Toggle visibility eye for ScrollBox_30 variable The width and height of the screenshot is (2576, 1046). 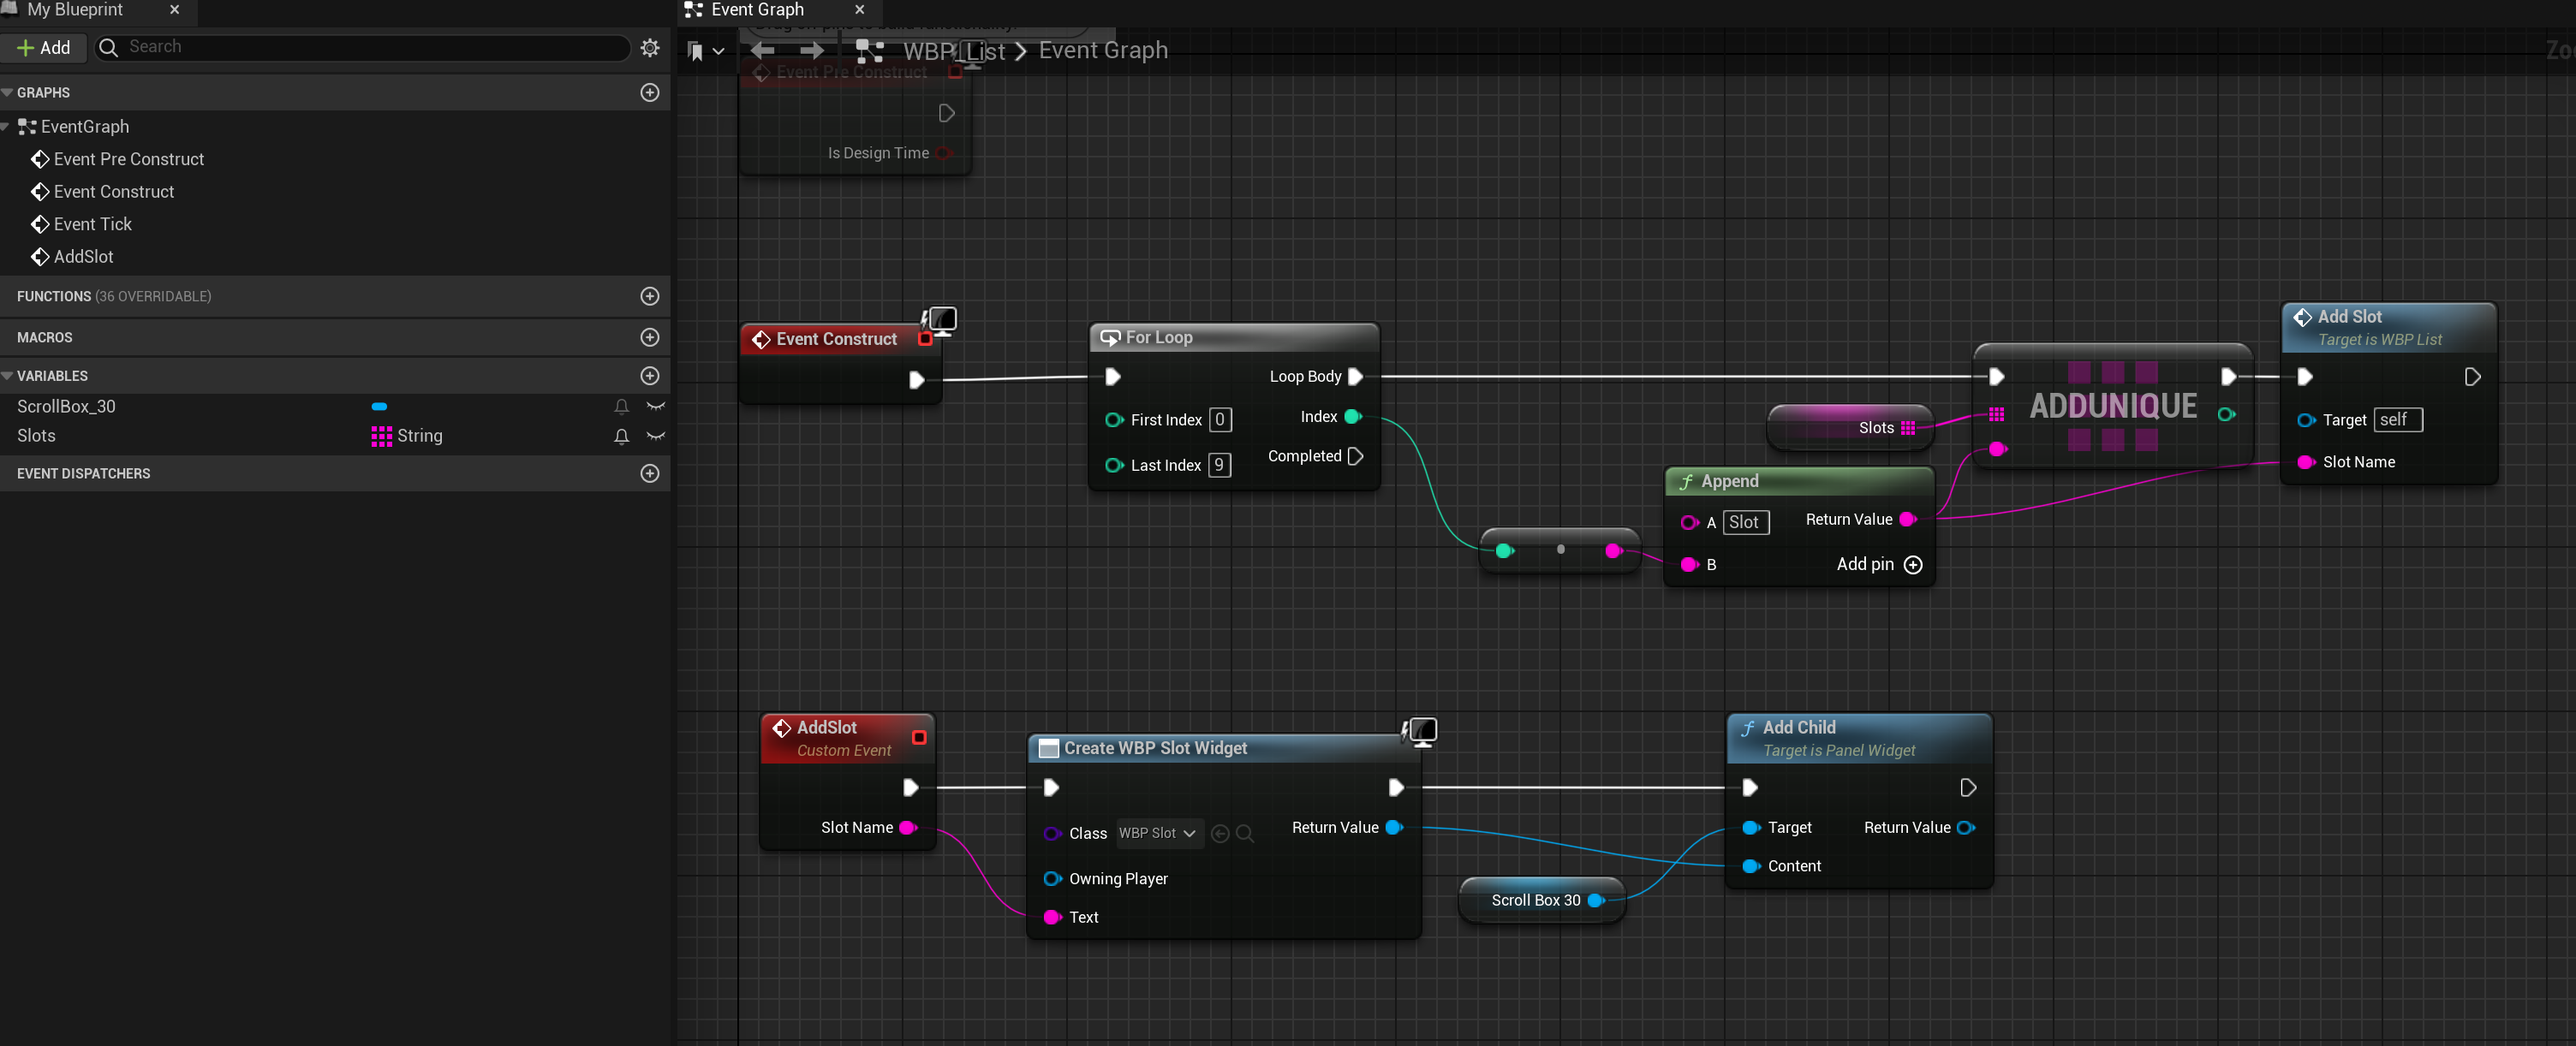656,406
